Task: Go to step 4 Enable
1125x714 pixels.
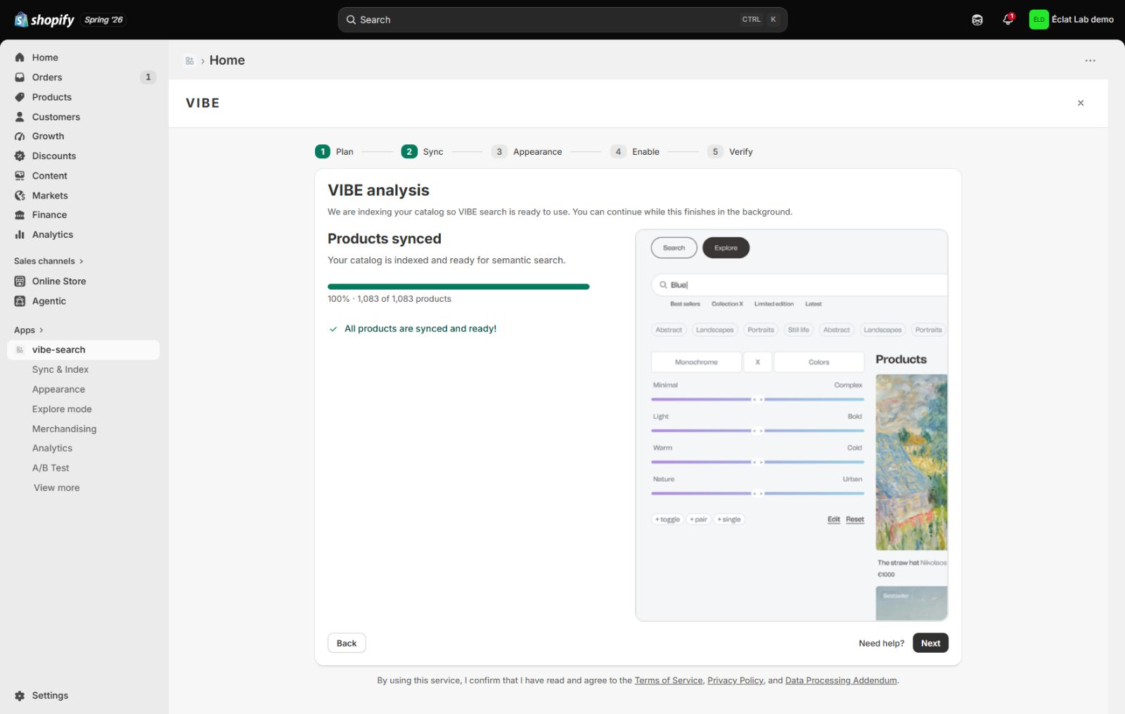Action: point(635,151)
